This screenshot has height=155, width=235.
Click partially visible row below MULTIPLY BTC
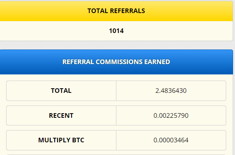pyautogui.click(x=116, y=155)
